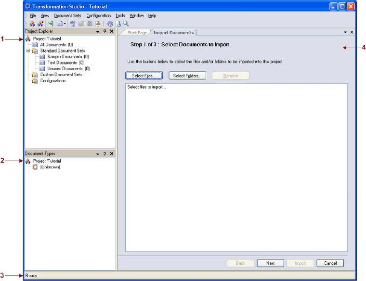
Task: Click the export orange arrow toolbar icon
Action: click(x=98, y=24)
